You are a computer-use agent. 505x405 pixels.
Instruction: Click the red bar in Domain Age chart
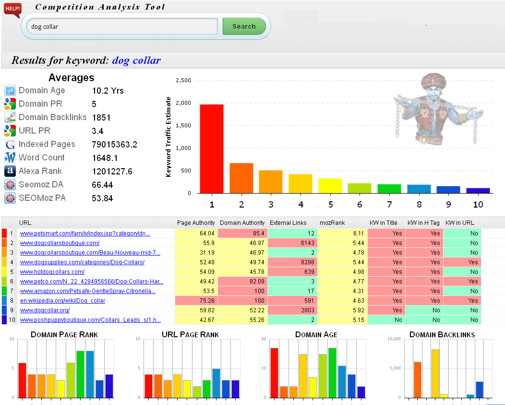(x=275, y=373)
